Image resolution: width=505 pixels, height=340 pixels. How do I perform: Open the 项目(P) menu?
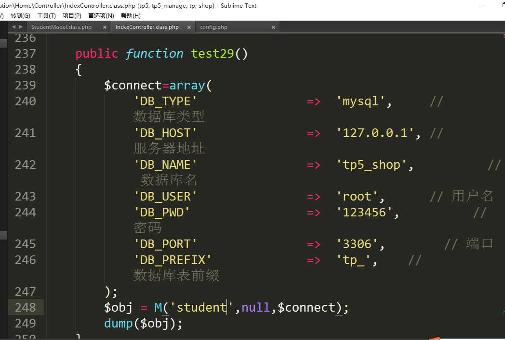click(72, 16)
